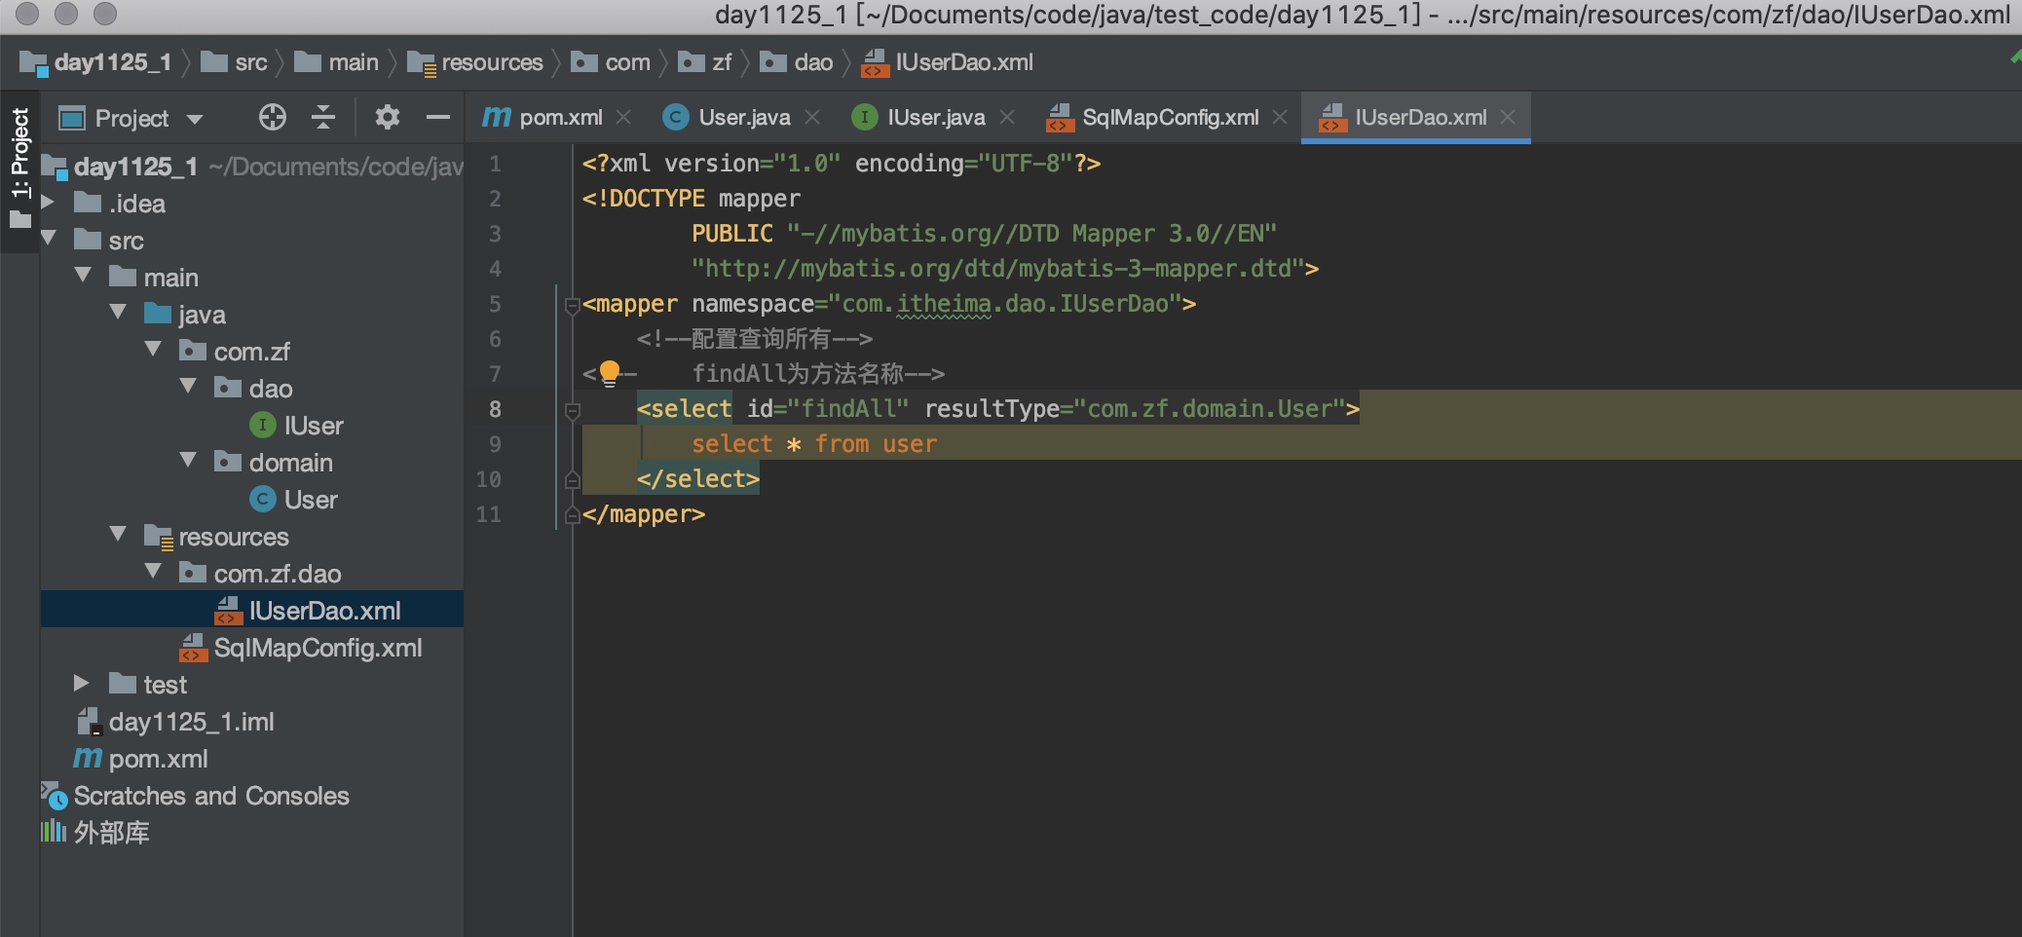Click the Project view window icon in header
This screenshot has height=937, width=2022.
tap(72, 119)
